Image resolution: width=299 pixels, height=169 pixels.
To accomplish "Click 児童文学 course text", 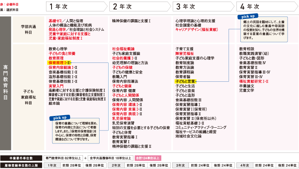I will (247, 90).
